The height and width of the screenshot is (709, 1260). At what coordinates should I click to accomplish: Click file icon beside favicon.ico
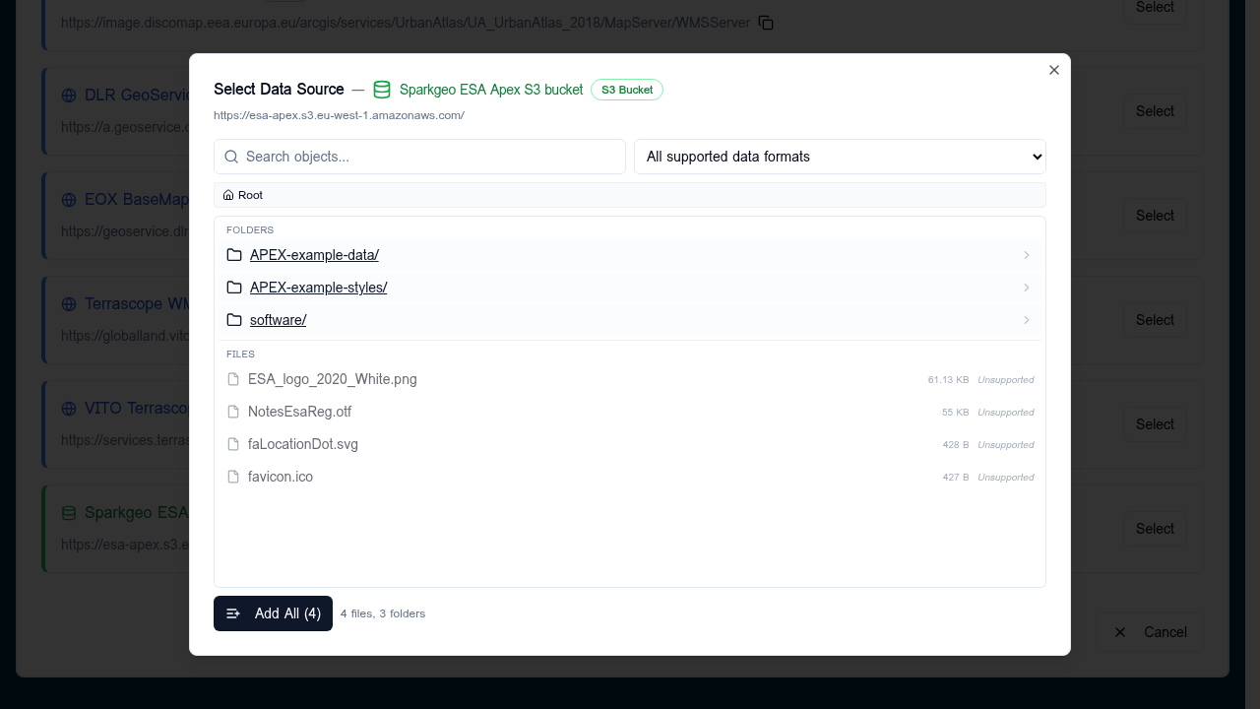(x=233, y=477)
